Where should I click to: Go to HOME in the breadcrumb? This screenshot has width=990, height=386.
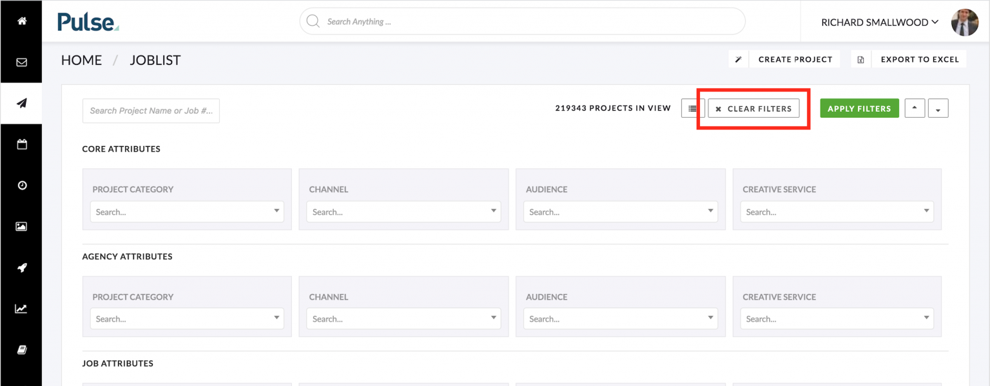(81, 60)
